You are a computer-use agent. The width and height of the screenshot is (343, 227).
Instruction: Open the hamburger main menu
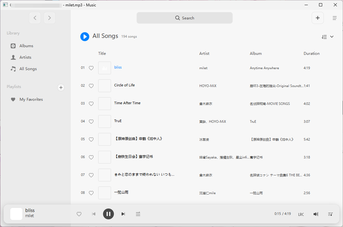point(334,18)
